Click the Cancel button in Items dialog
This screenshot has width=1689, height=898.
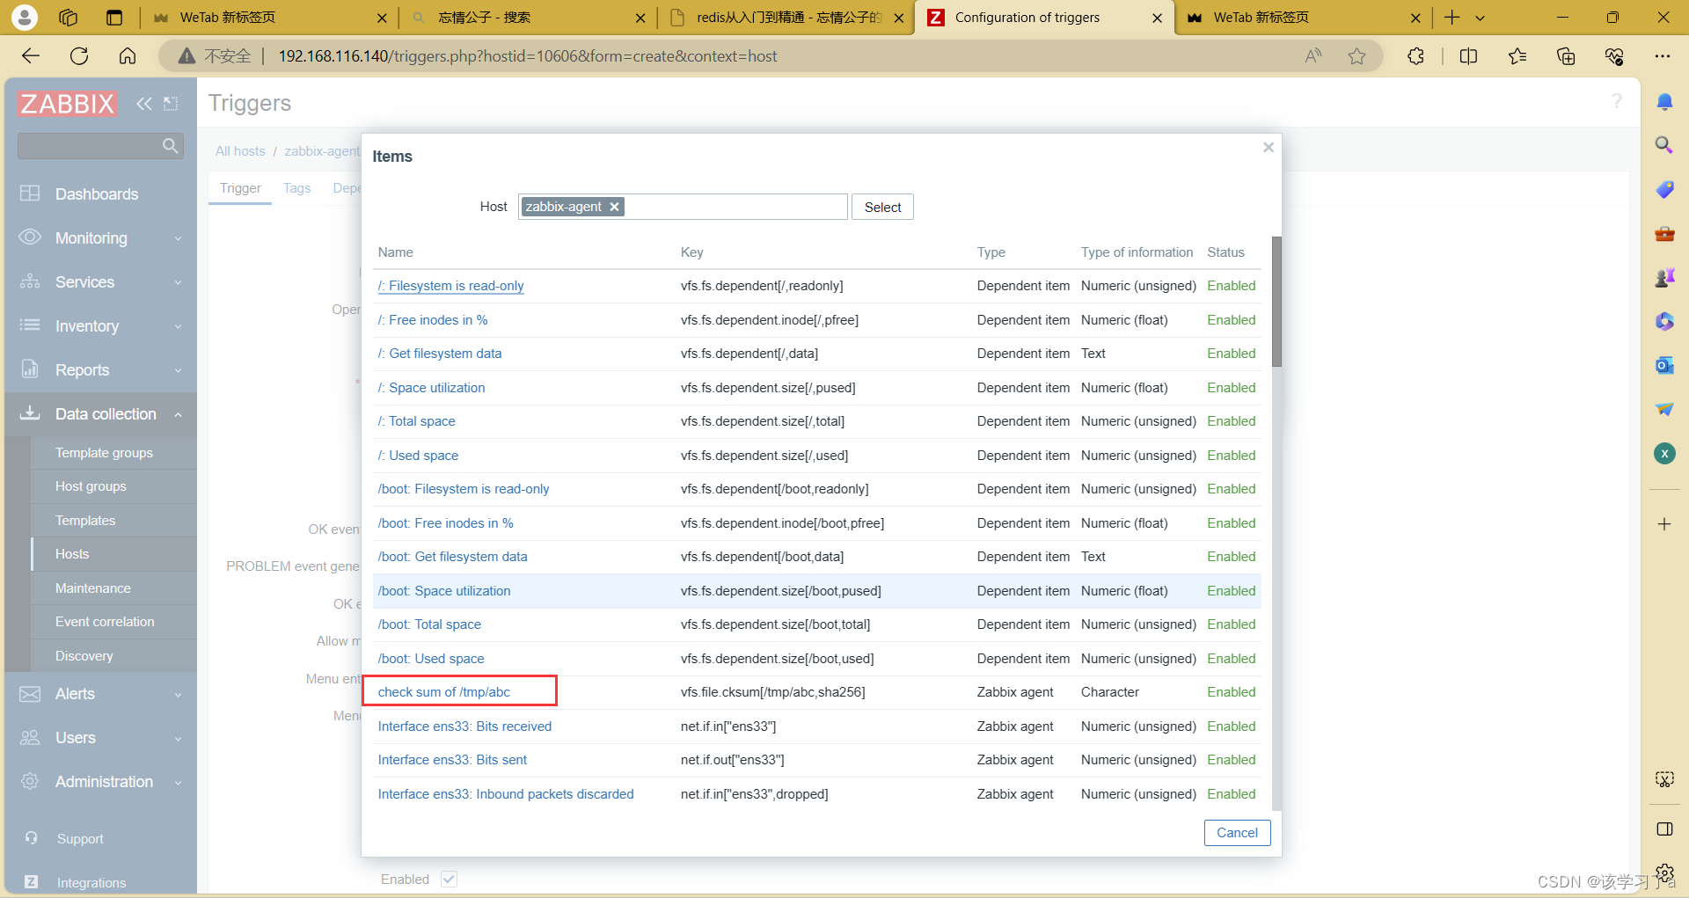pos(1237,833)
